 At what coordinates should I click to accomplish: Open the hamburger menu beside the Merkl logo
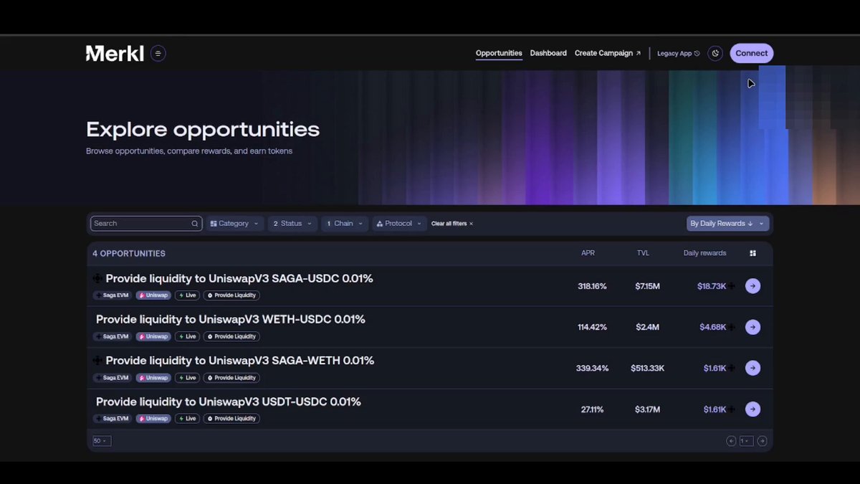[158, 53]
